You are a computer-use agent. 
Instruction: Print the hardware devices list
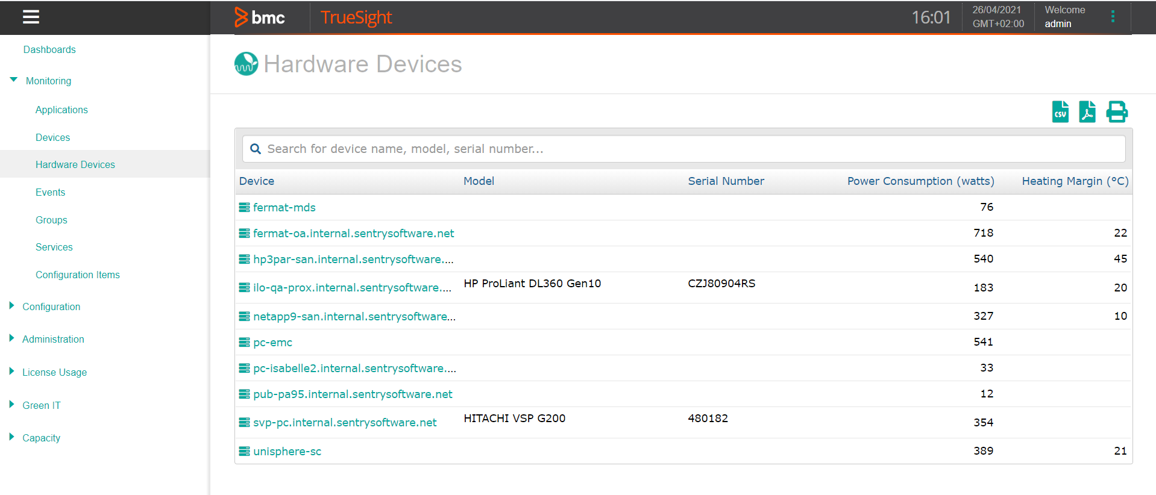tap(1117, 111)
